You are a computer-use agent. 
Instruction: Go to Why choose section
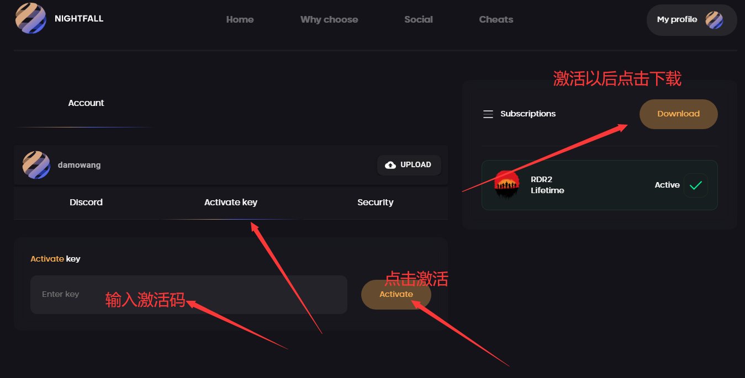(329, 19)
